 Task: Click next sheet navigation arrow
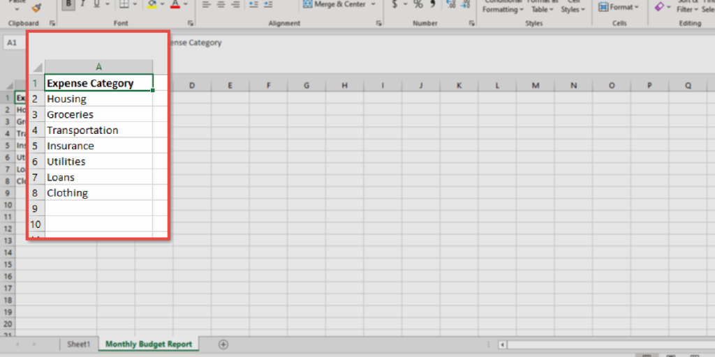(x=34, y=344)
